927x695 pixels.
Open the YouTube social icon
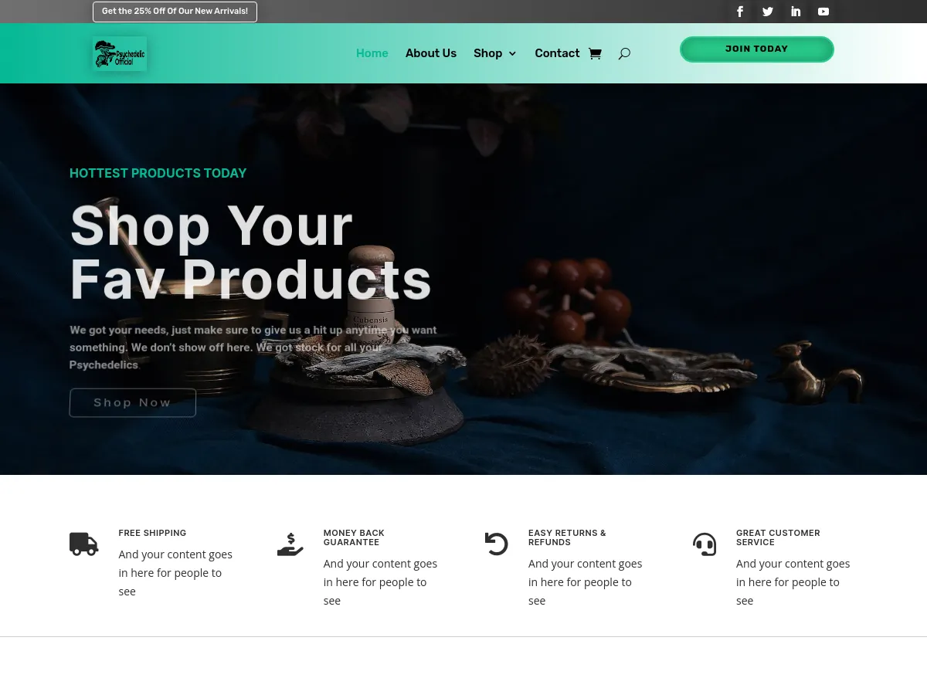pyautogui.click(x=823, y=12)
